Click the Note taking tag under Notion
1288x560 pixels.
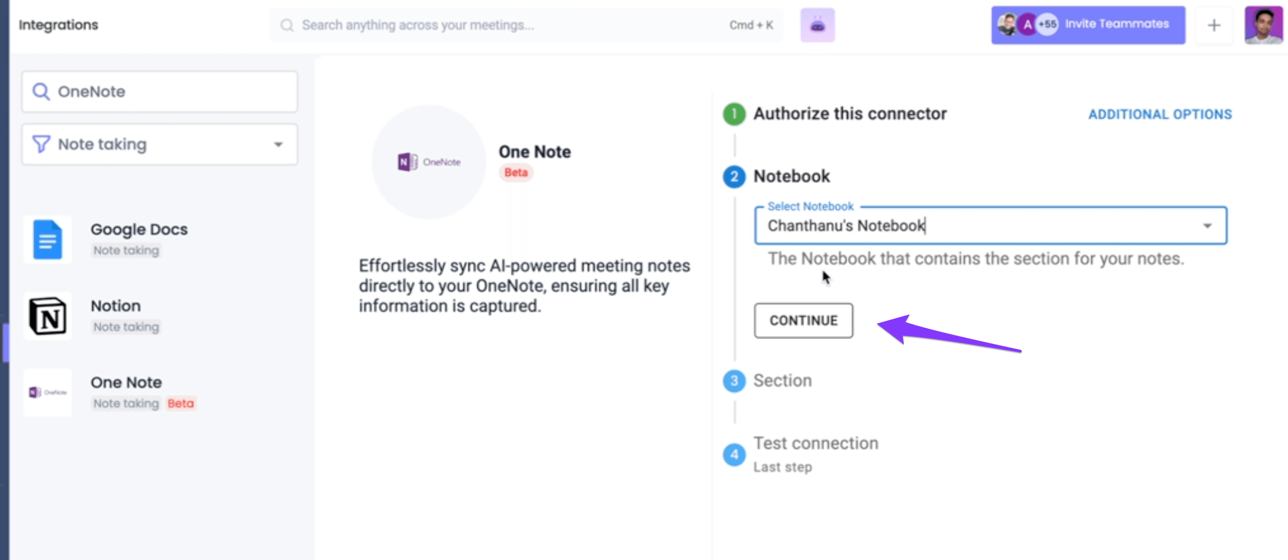126,327
